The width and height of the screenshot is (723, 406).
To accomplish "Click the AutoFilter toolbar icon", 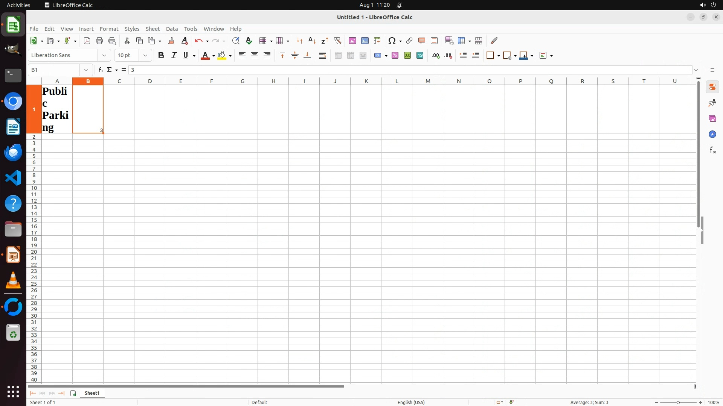I will coord(338,41).
